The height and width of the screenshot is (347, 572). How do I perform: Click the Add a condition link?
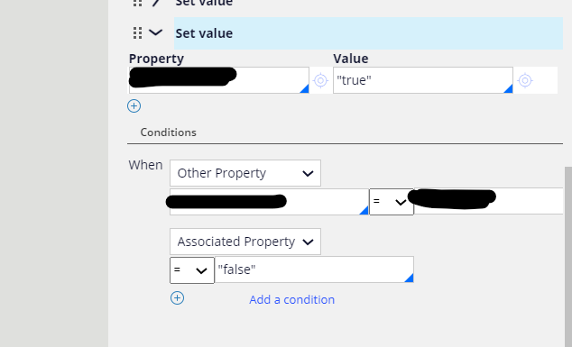click(291, 299)
